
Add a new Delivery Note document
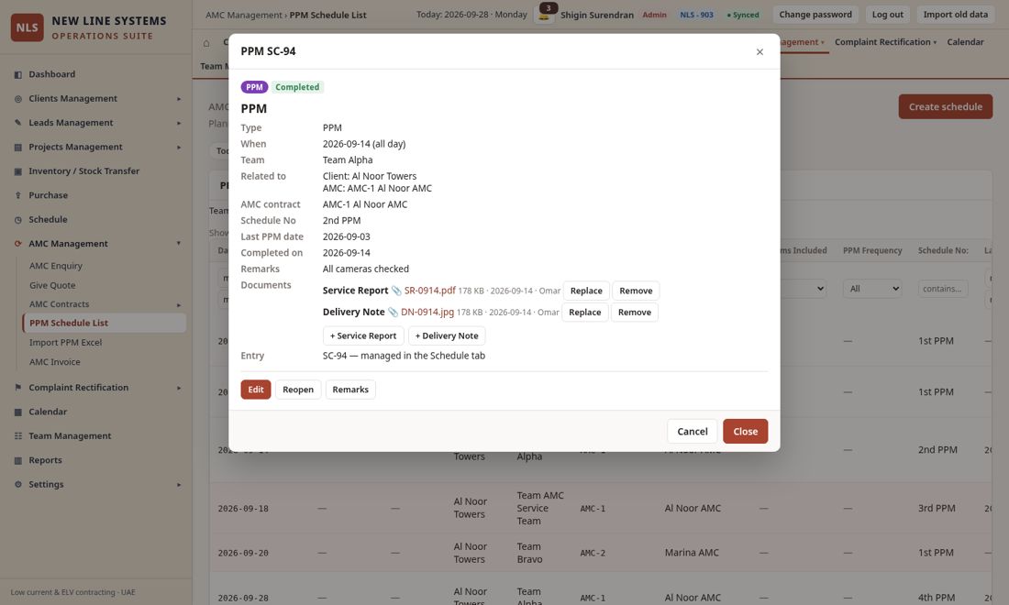pyautogui.click(x=447, y=335)
